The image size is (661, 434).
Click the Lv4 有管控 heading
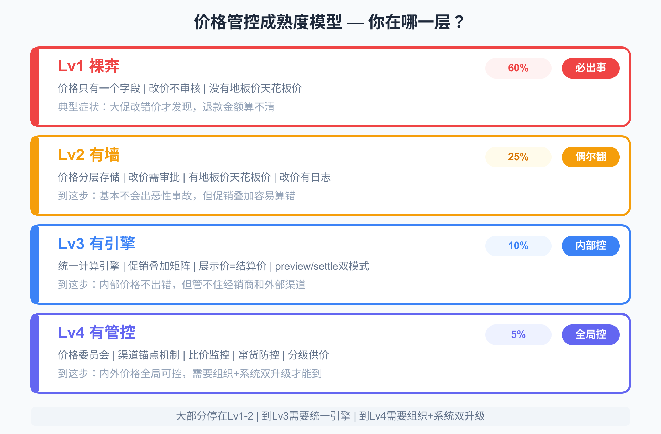tap(96, 332)
